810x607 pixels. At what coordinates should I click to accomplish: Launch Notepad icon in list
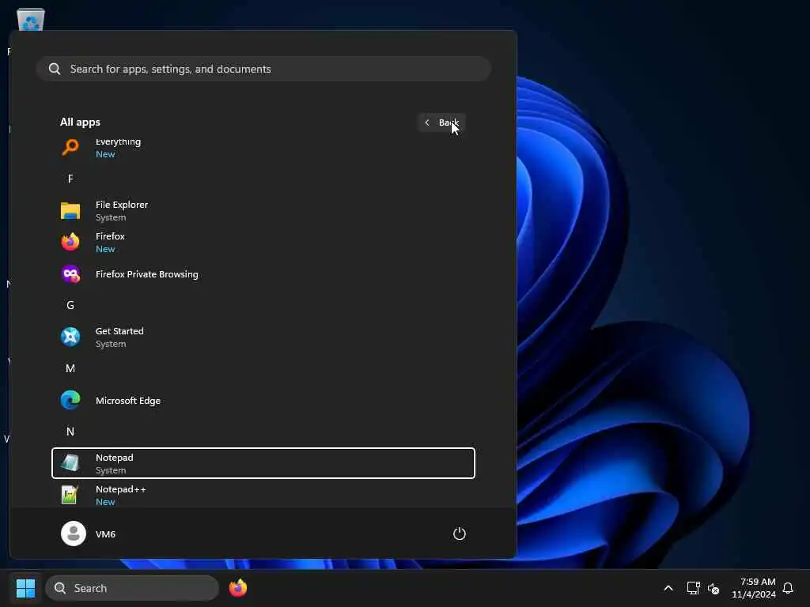click(x=70, y=463)
